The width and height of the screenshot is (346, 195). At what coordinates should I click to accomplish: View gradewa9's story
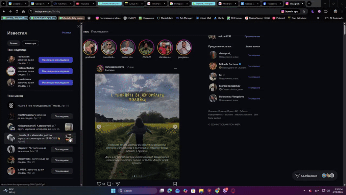click(90, 47)
